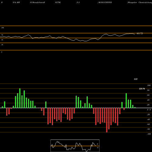Click the '(5,5' parameter text in header
152x152 pixels.
(78, 2)
